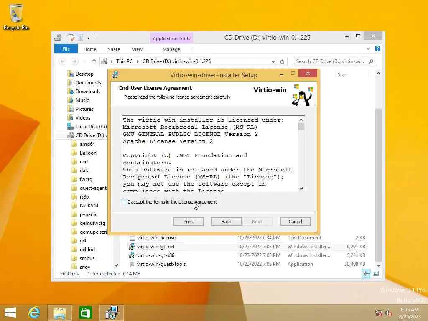Refresh the CD Drive folder view
428x321 pixels.
[x=282, y=62]
